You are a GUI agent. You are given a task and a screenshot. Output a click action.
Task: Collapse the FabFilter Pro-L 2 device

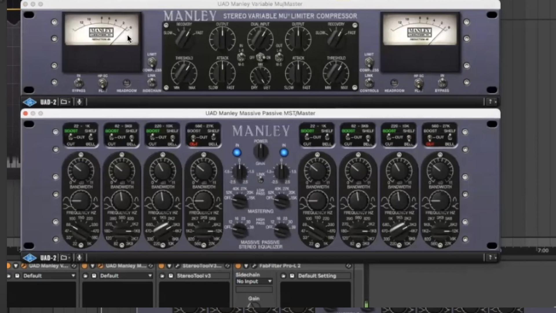(246, 266)
